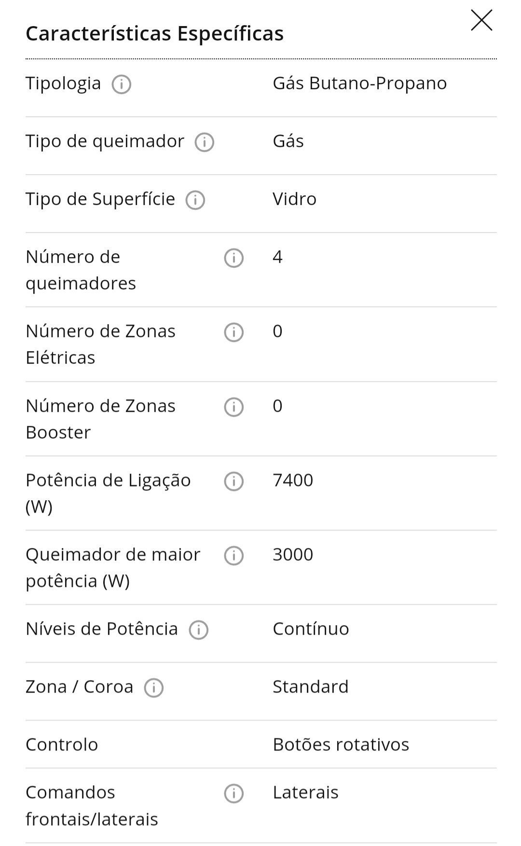The image size is (521, 846).
Task: Tap info icon for Número de Zonas Elétricas
Action: point(233,332)
